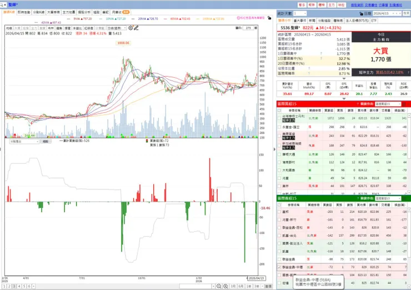Image resolution: width=411 pixels, height=290 pixels.
Task: Click the 熱門 badge on 月營收 tab
Action: pos(126,12)
